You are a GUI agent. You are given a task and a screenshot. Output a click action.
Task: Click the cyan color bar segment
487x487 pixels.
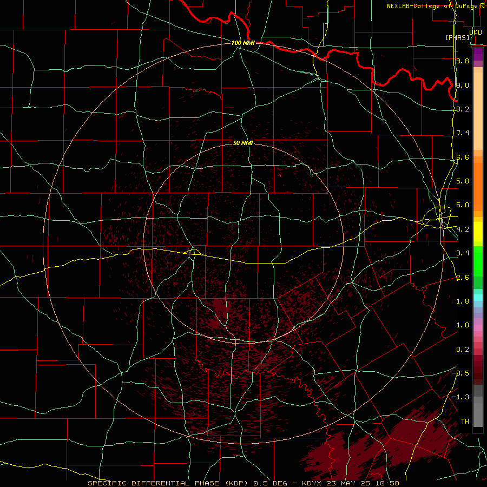[478, 298]
